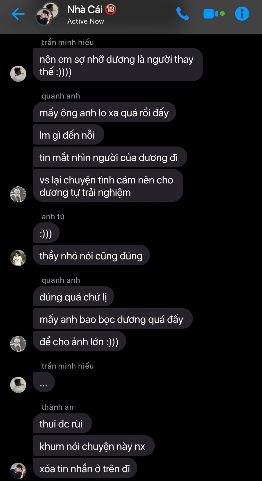Tap the blue back arrow
262x481 pixels.
tap(18, 14)
